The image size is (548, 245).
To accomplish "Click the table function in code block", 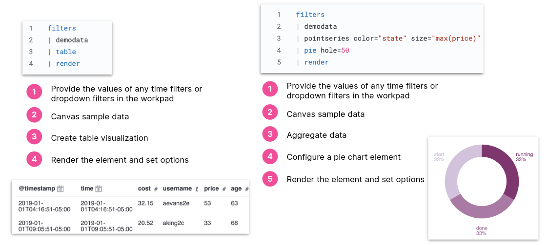I will (x=66, y=52).
